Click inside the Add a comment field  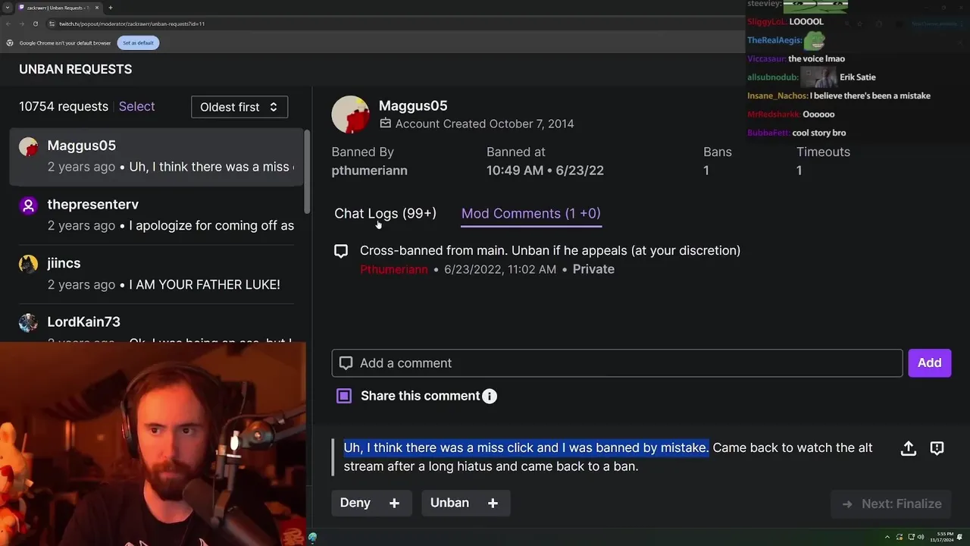pyautogui.click(x=617, y=363)
